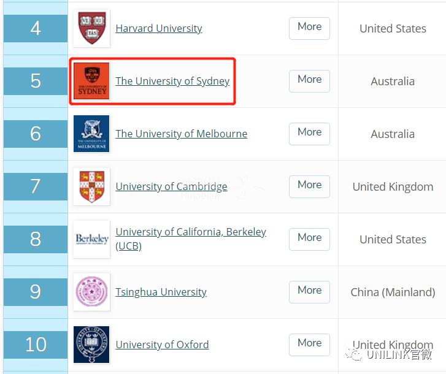Image resolution: width=446 pixels, height=374 pixels.
Task: Click the Cambridge shield logo
Action: (91, 187)
